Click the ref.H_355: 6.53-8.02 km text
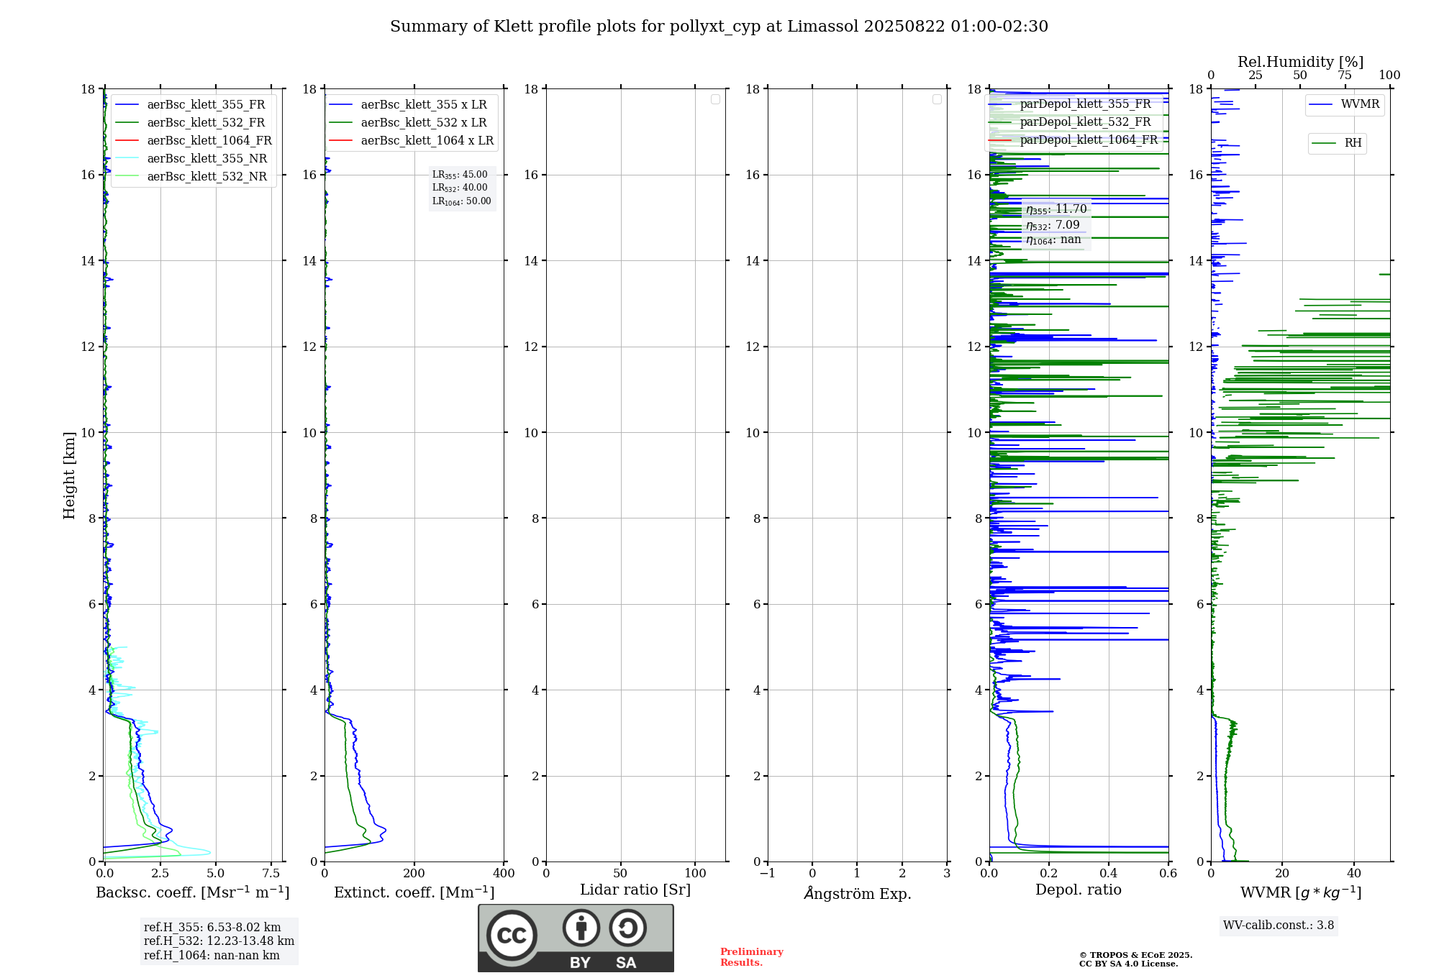The width and height of the screenshot is (1439, 978). tap(212, 928)
